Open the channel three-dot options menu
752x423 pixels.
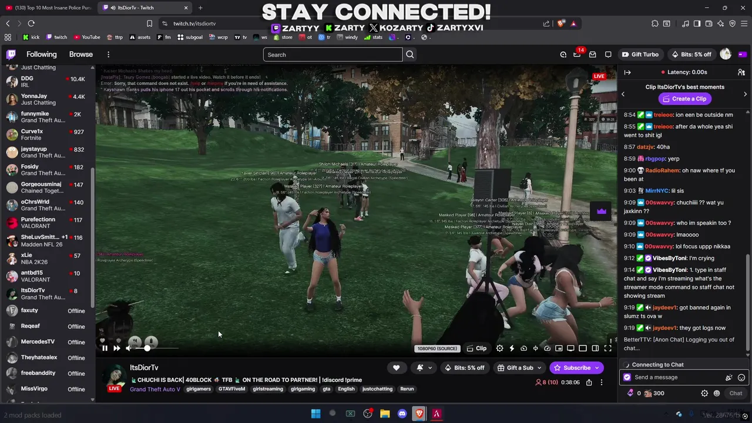[x=601, y=382]
